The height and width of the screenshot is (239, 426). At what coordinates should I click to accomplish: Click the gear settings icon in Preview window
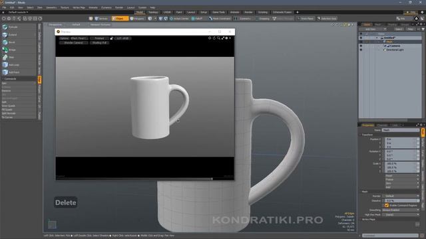coord(226,39)
